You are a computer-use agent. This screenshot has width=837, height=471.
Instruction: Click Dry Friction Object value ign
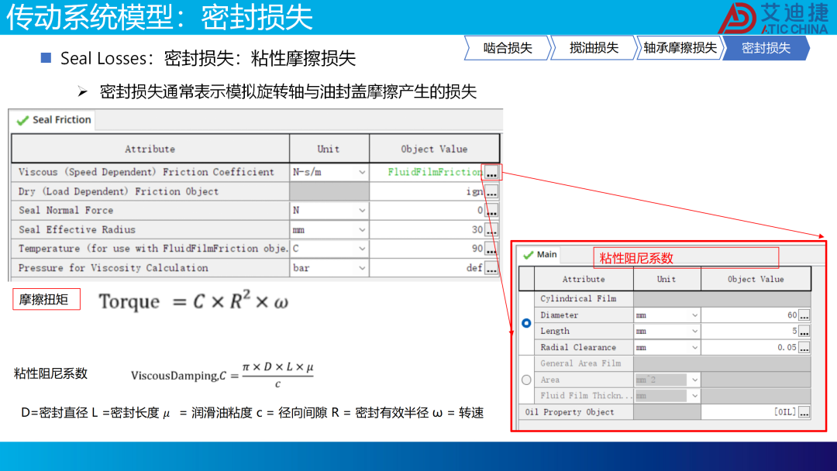pos(474,191)
